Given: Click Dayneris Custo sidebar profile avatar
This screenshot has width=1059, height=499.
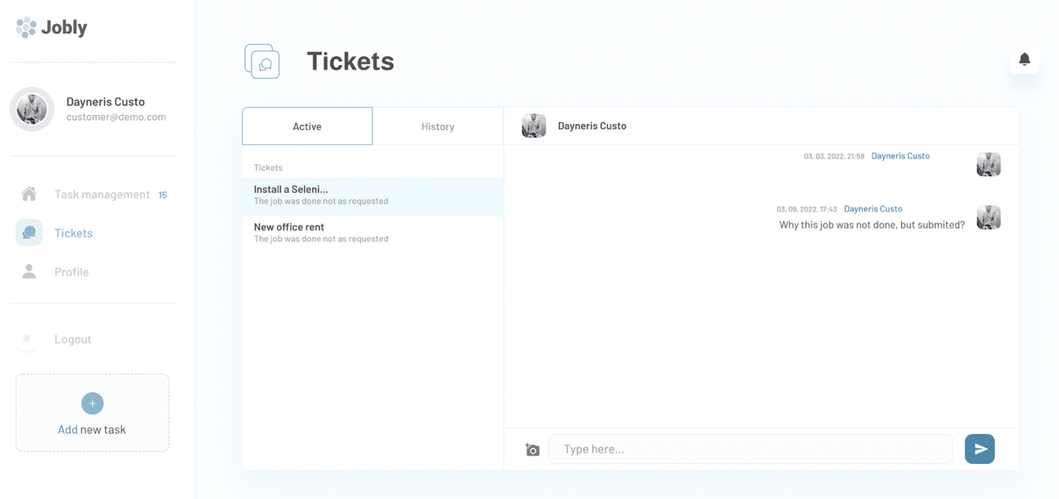Looking at the screenshot, I should point(32,109).
